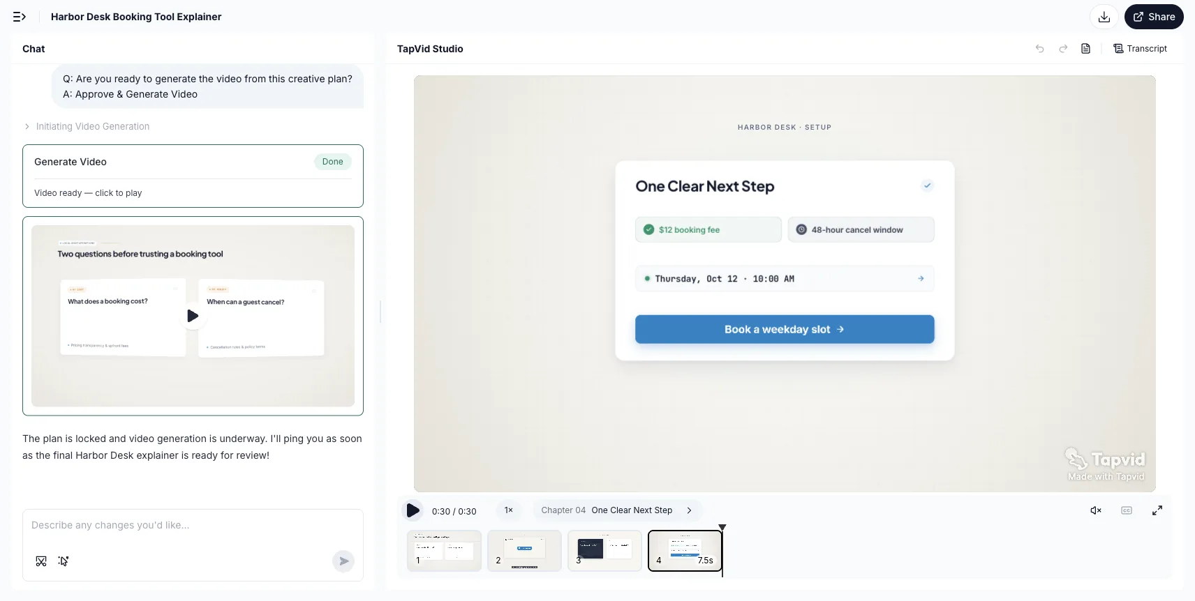Unmute the video audio
Viewport: 1195px width, 601px height.
(x=1096, y=511)
